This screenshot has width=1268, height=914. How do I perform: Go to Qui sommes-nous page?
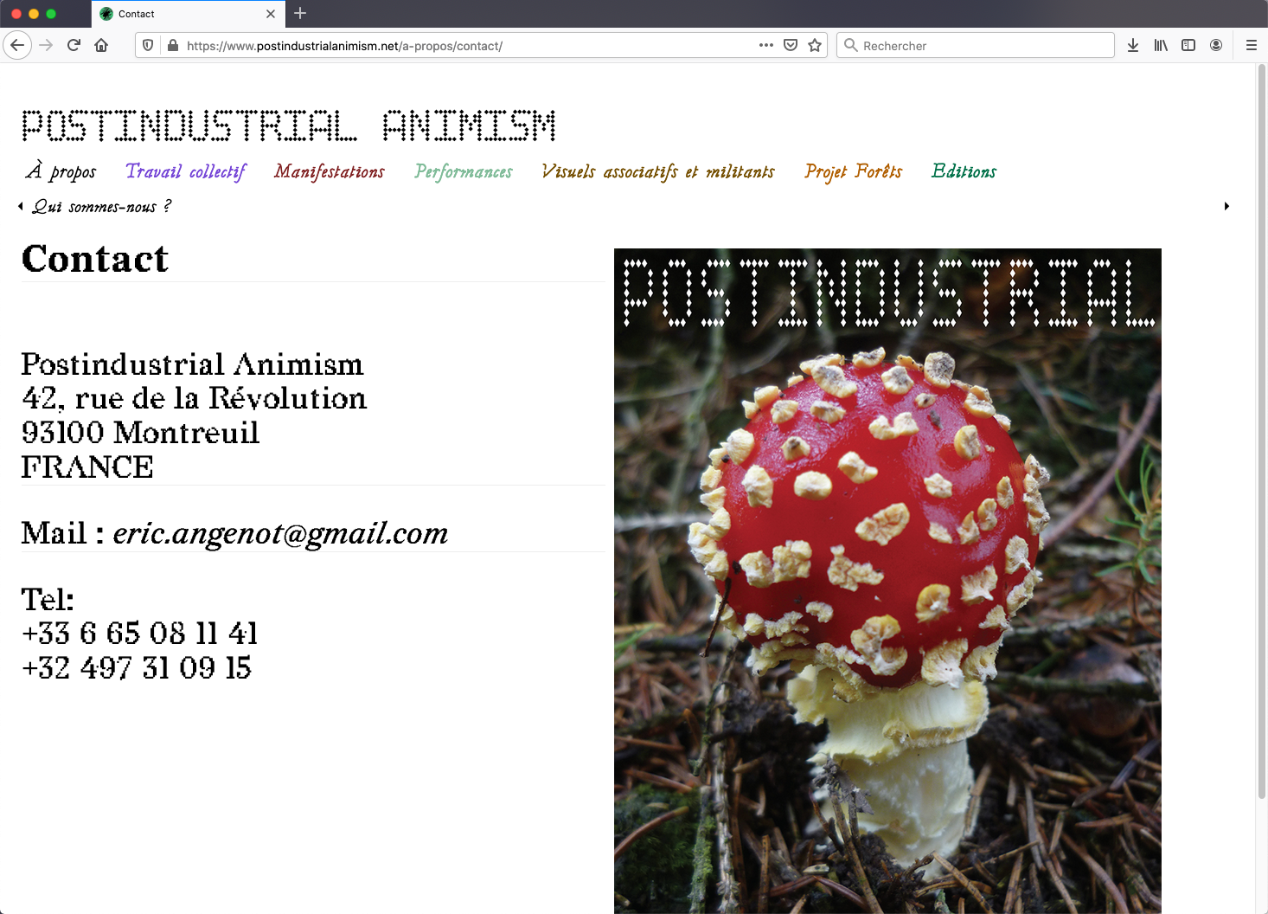coord(102,206)
